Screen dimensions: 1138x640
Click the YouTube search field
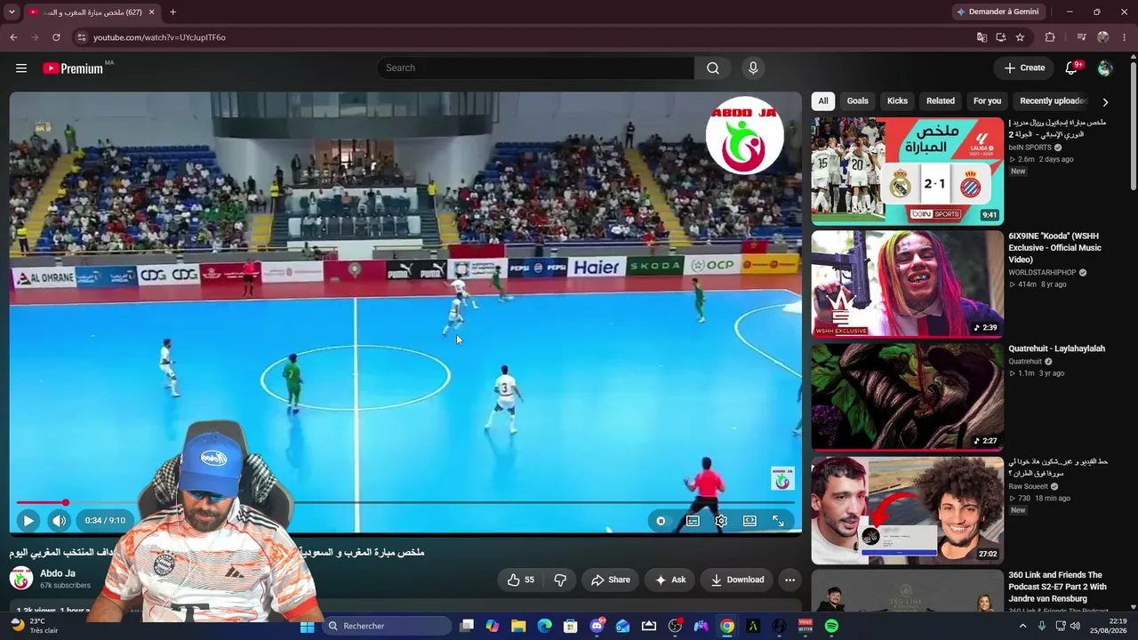(536, 68)
